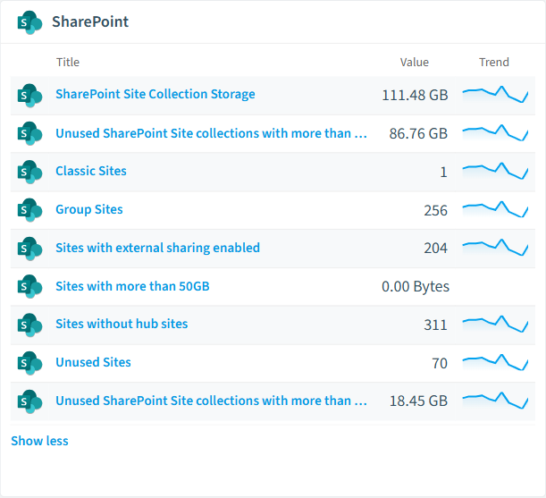
Task: Click the 86.76 GB value
Action: (418, 133)
